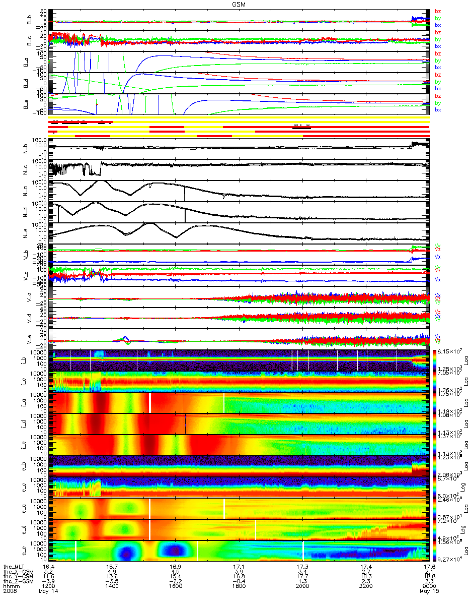Select the thc_Y-GSM row label
Viewport: 468px width, 605px height.
(18, 577)
